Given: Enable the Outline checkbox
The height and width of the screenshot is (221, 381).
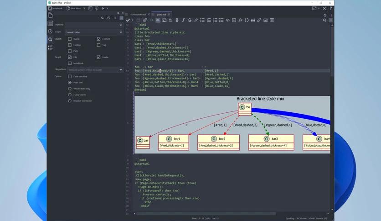Looking at the screenshot, I should [70, 45].
